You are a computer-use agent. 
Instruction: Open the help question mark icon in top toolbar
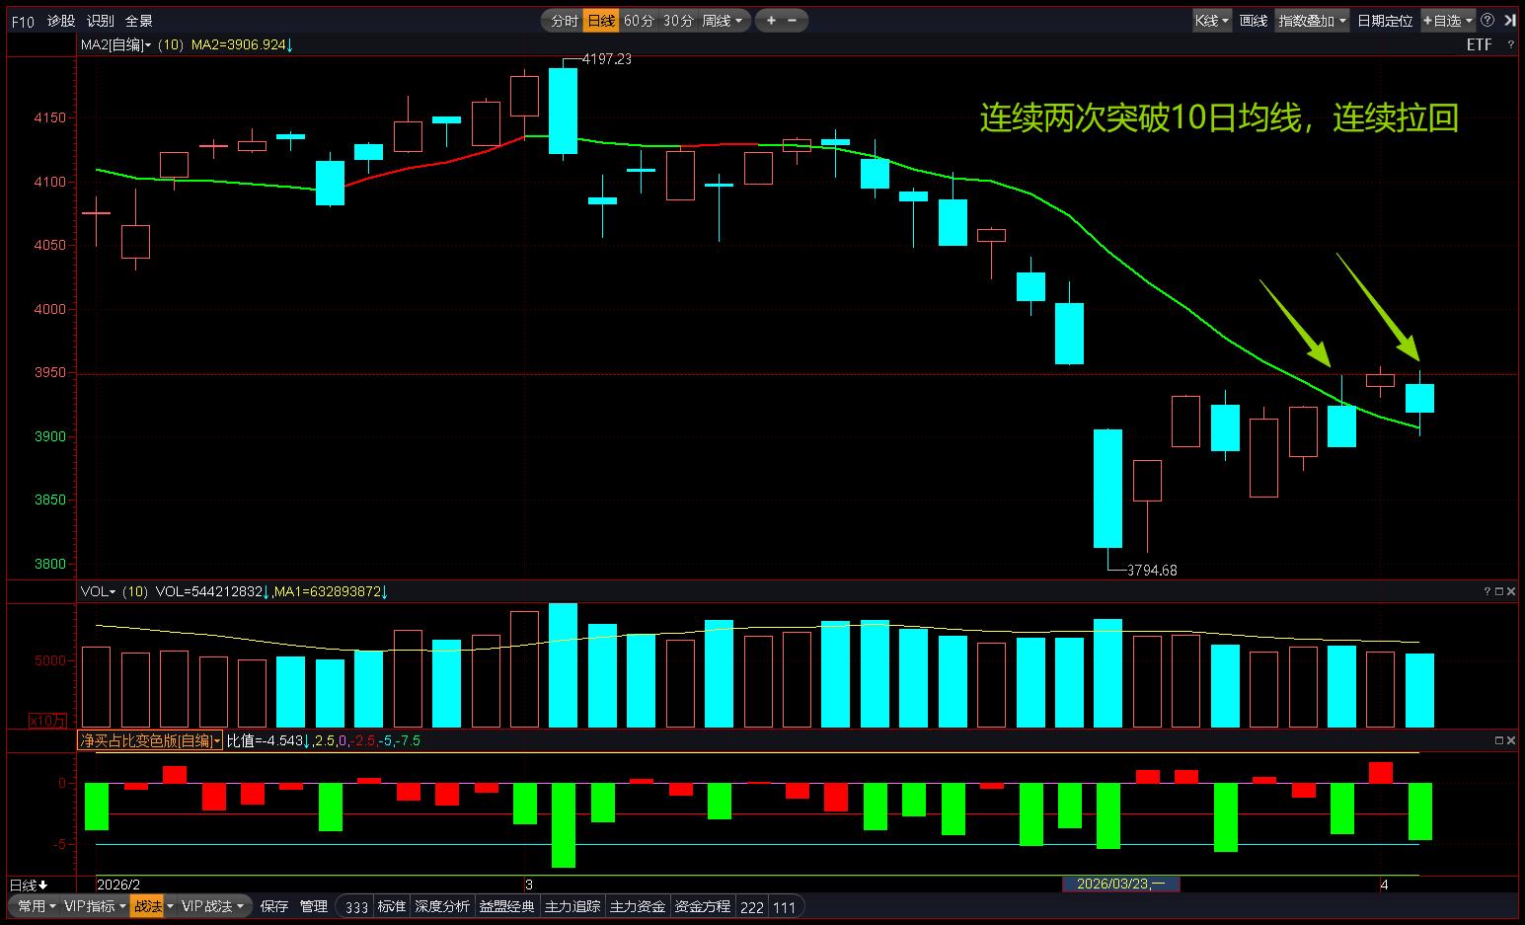tap(1487, 20)
